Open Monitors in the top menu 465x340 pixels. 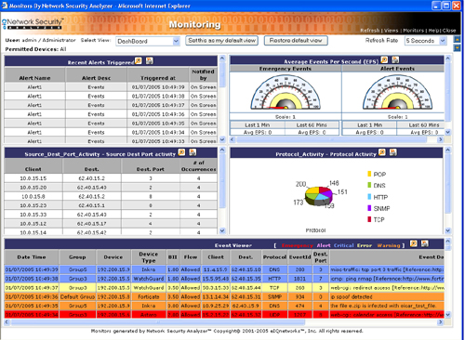pyautogui.click(x=413, y=31)
